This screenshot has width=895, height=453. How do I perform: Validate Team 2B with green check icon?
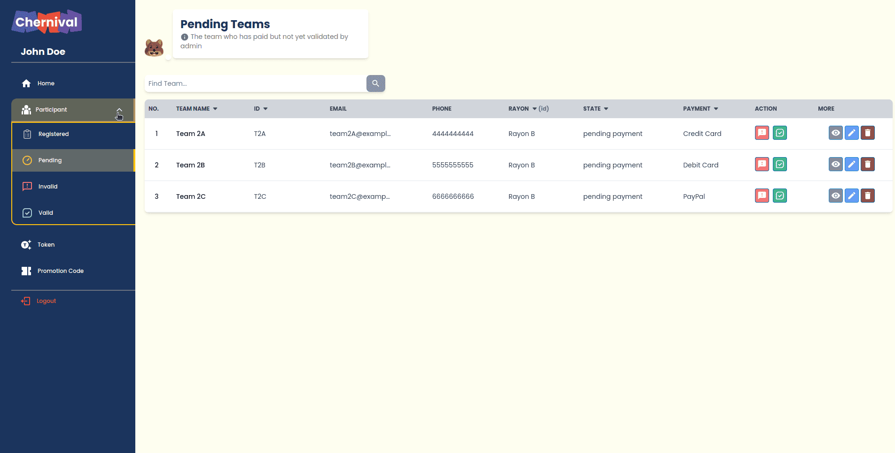click(x=779, y=165)
